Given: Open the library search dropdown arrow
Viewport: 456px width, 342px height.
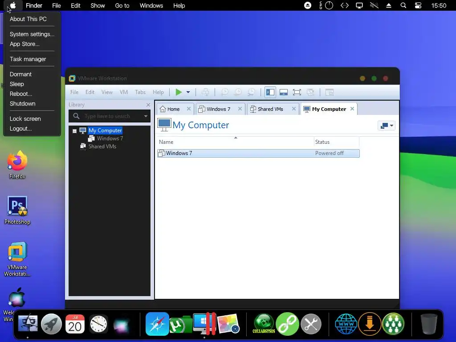Looking at the screenshot, I should click(146, 116).
